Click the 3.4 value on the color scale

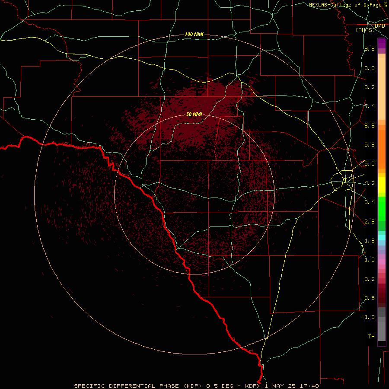pos(370,202)
